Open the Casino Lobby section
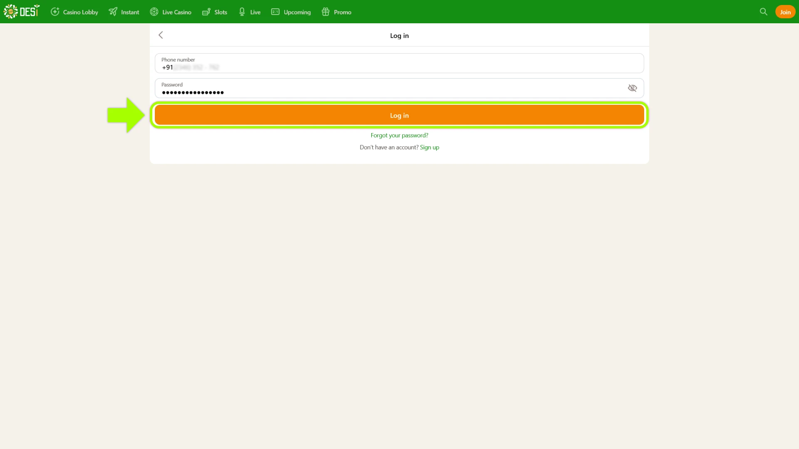Screen dimensions: 799x449 click(x=74, y=12)
